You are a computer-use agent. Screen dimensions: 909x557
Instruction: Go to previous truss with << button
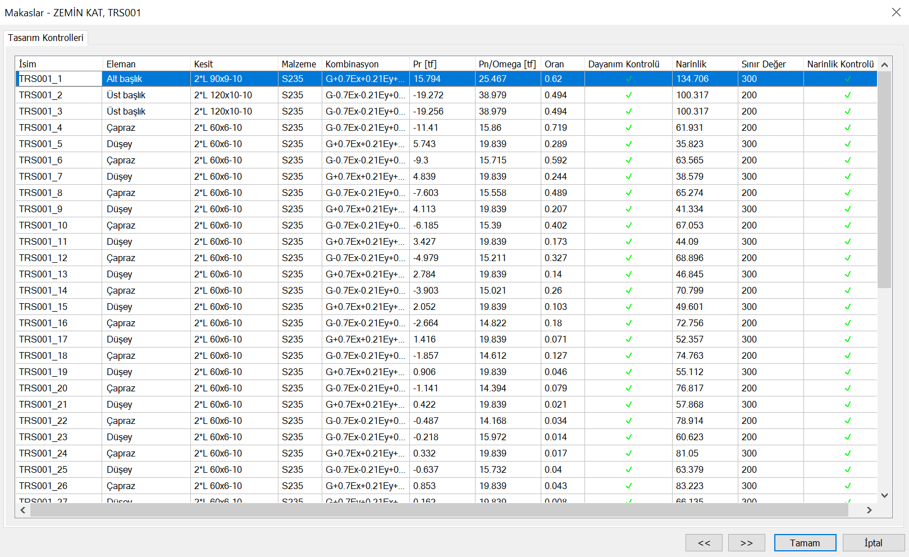coord(704,543)
